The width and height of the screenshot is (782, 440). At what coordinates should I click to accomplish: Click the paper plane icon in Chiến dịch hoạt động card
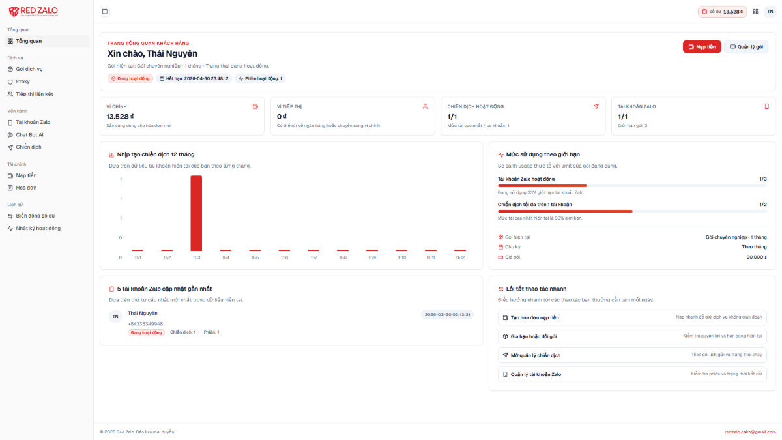click(x=596, y=106)
